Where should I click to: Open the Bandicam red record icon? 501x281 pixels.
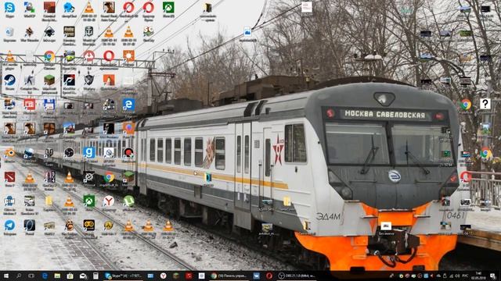coord(128,153)
